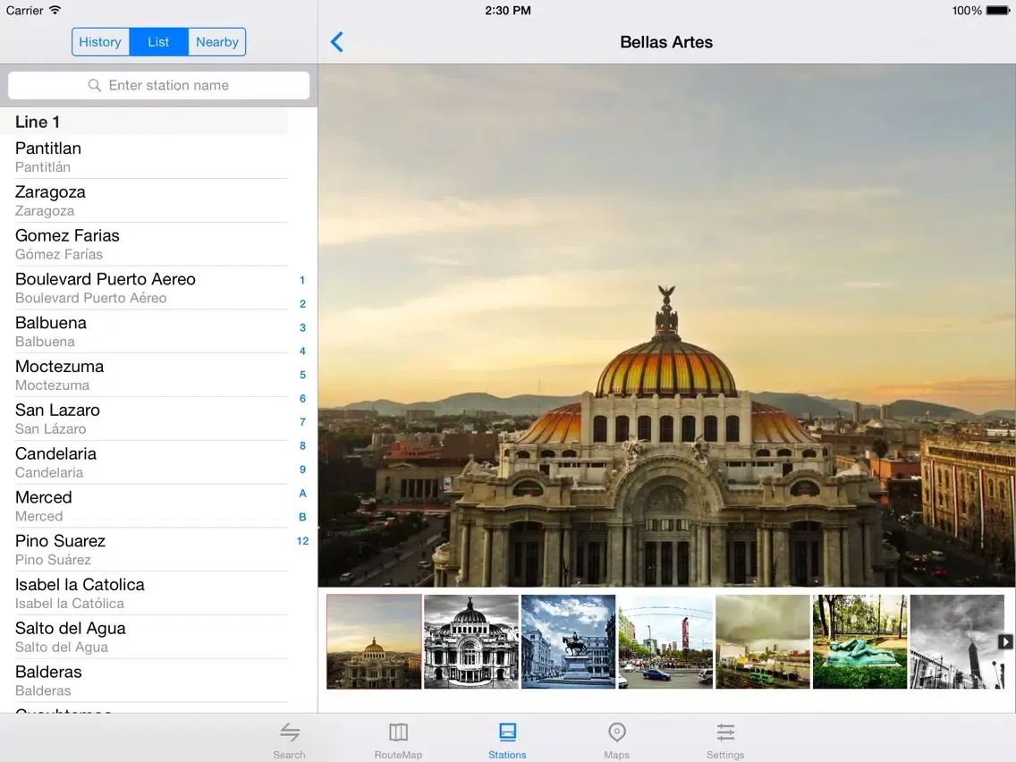Select the Stations tab icon
Viewport: 1016px width, 762px height.
click(507, 732)
